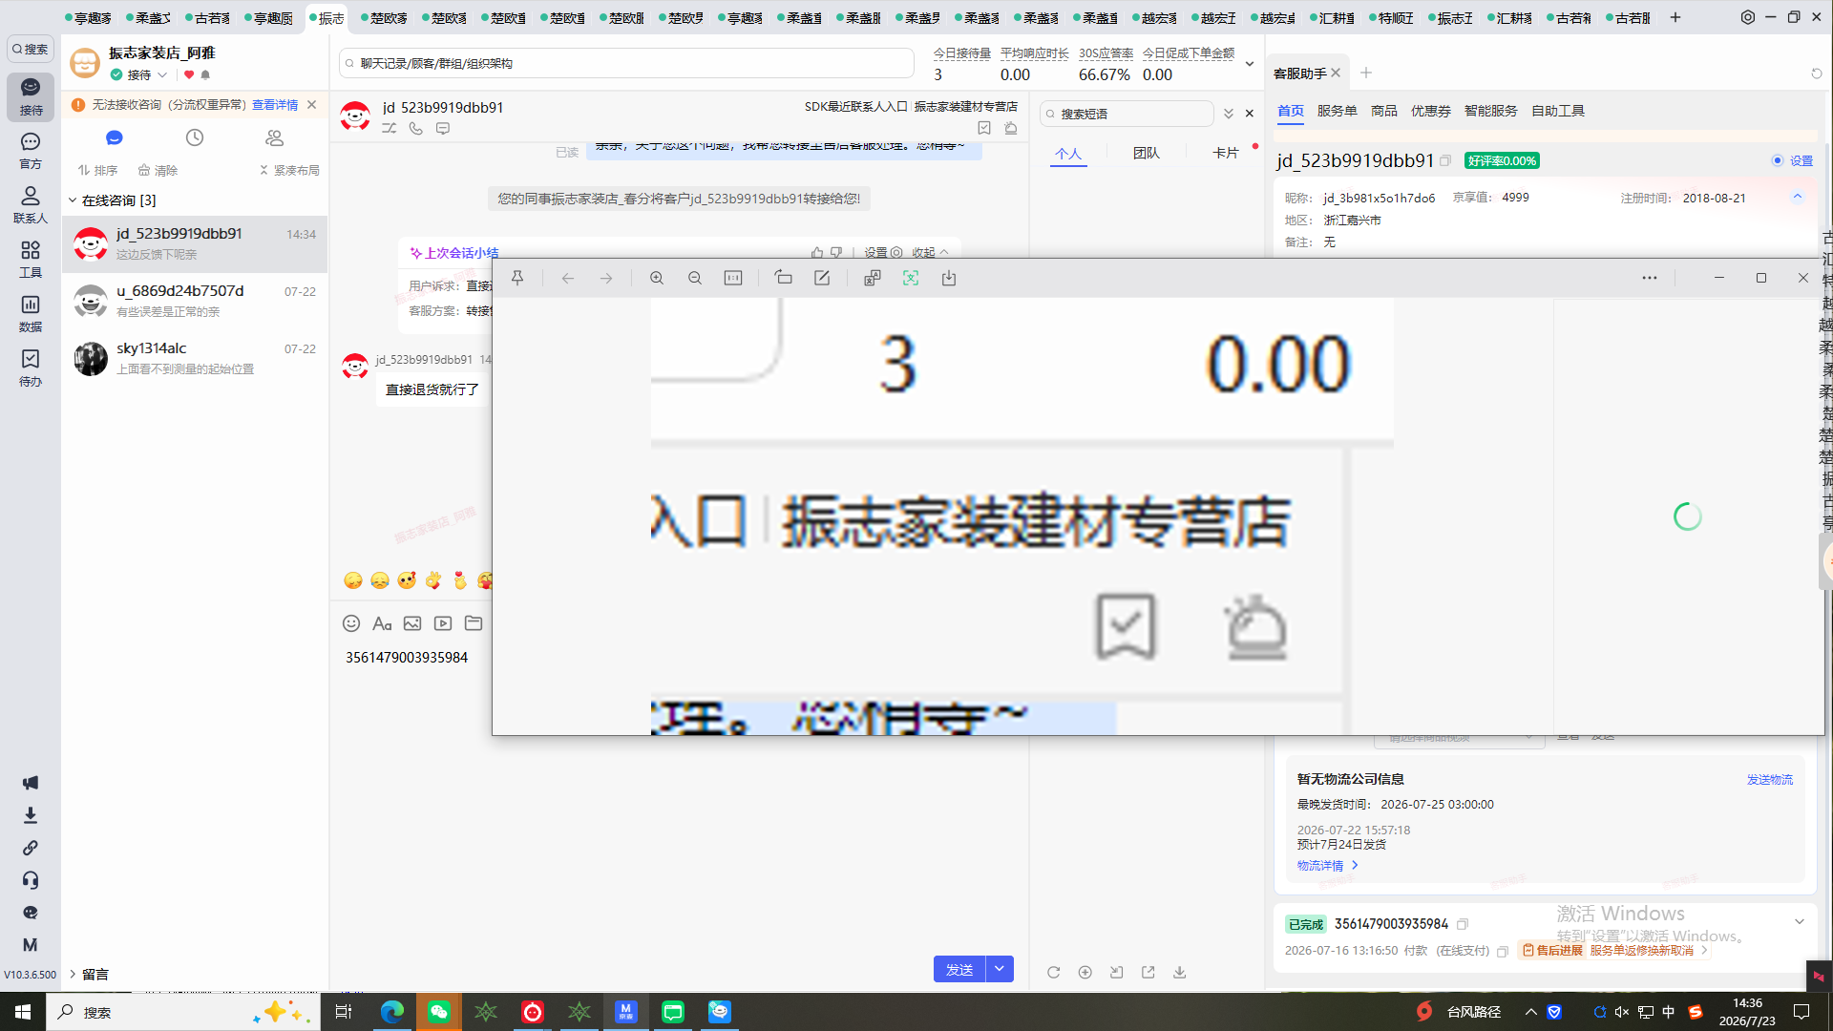
Task: Attach a file using the folder icon
Action: tap(474, 623)
